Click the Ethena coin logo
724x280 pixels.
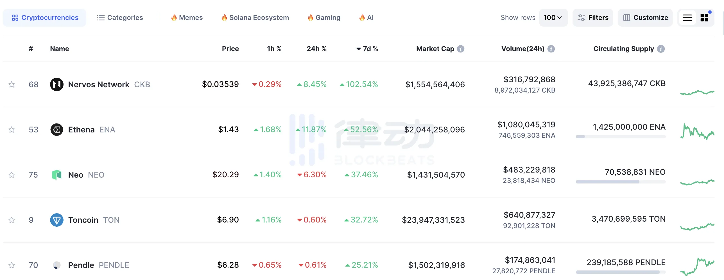tap(56, 130)
